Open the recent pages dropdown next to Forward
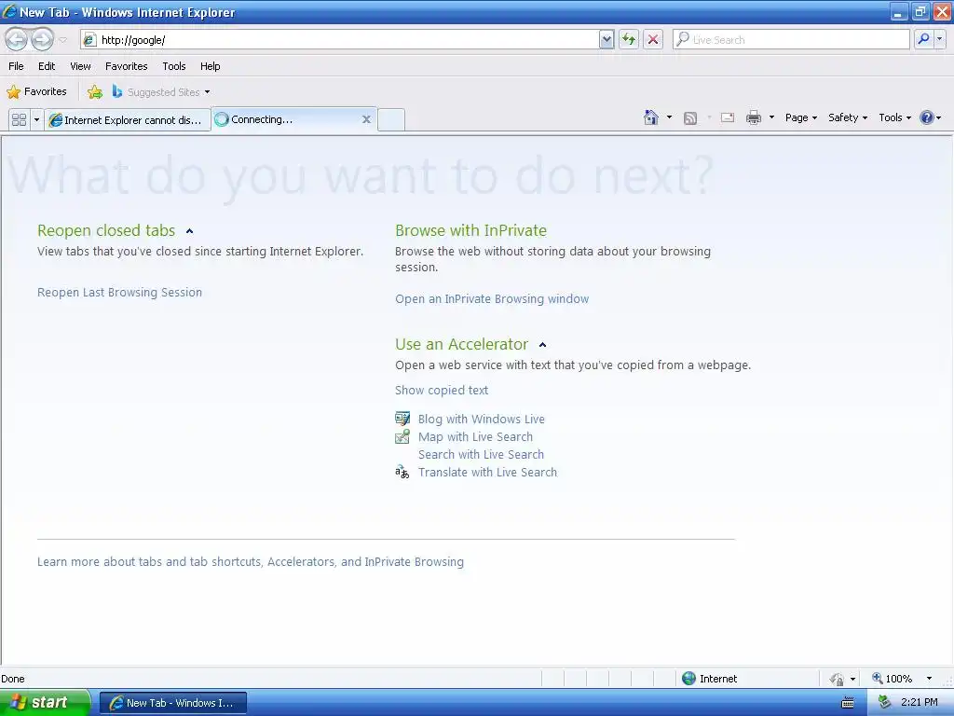The height and width of the screenshot is (716, 954). coord(62,40)
